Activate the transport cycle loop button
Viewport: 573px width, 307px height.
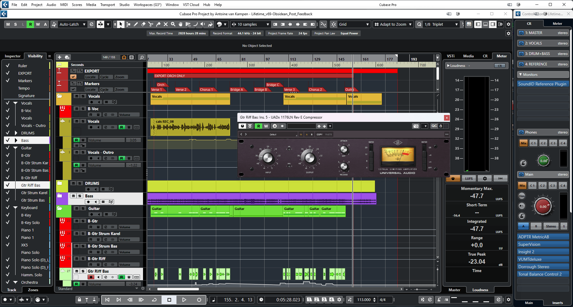pyautogui.click(x=154, y=300)
